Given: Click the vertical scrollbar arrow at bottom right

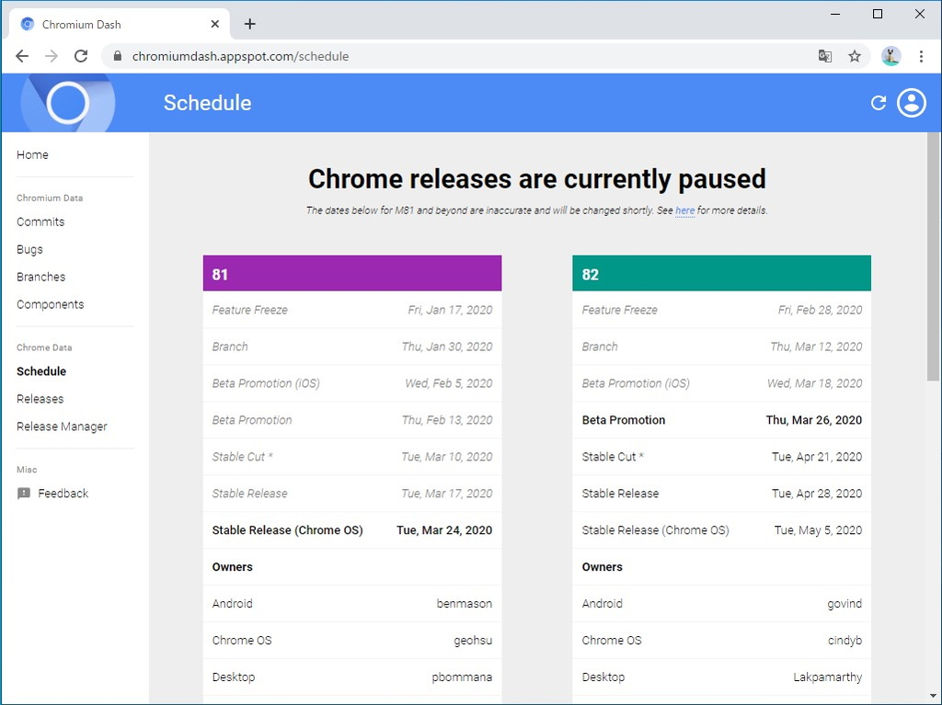Looking at the screenshot, I should (935, 695).
